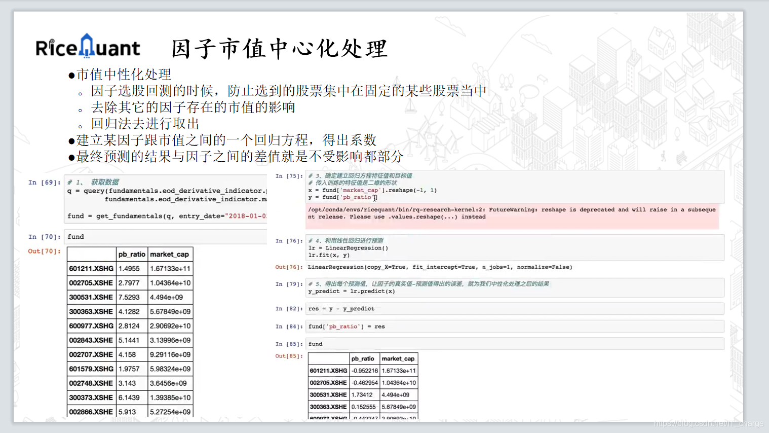
Task: Click the line starting with 因子选股回测的时候
Action: (x=289, y=91)
